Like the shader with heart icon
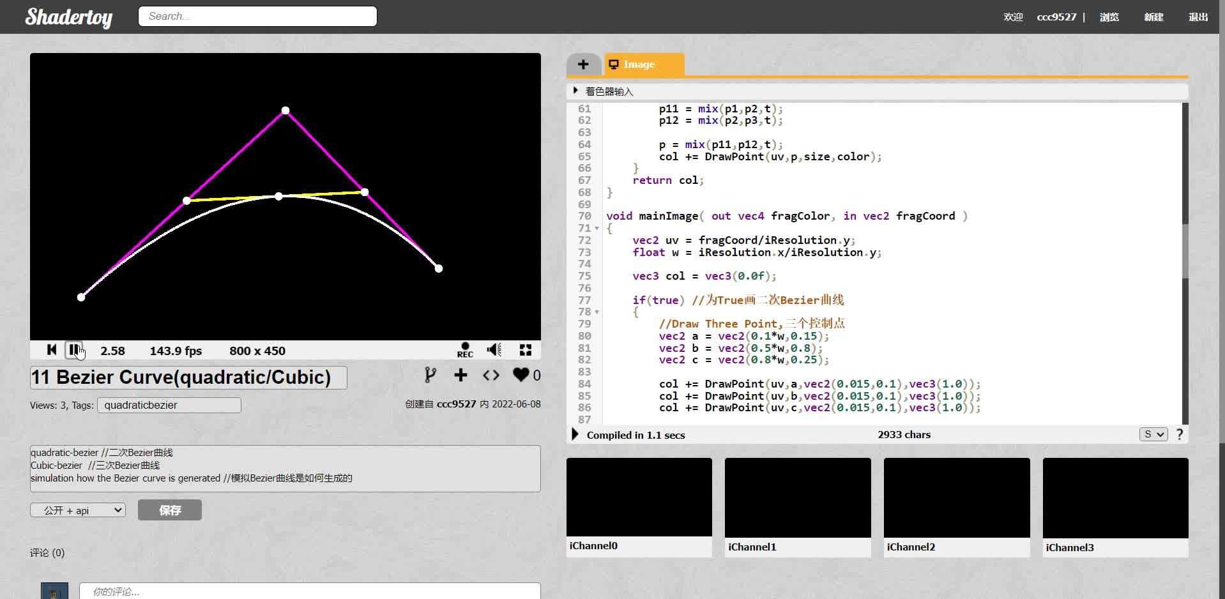Image resolution: width=1225 pixels, height=599 pixels. [521, 375]
